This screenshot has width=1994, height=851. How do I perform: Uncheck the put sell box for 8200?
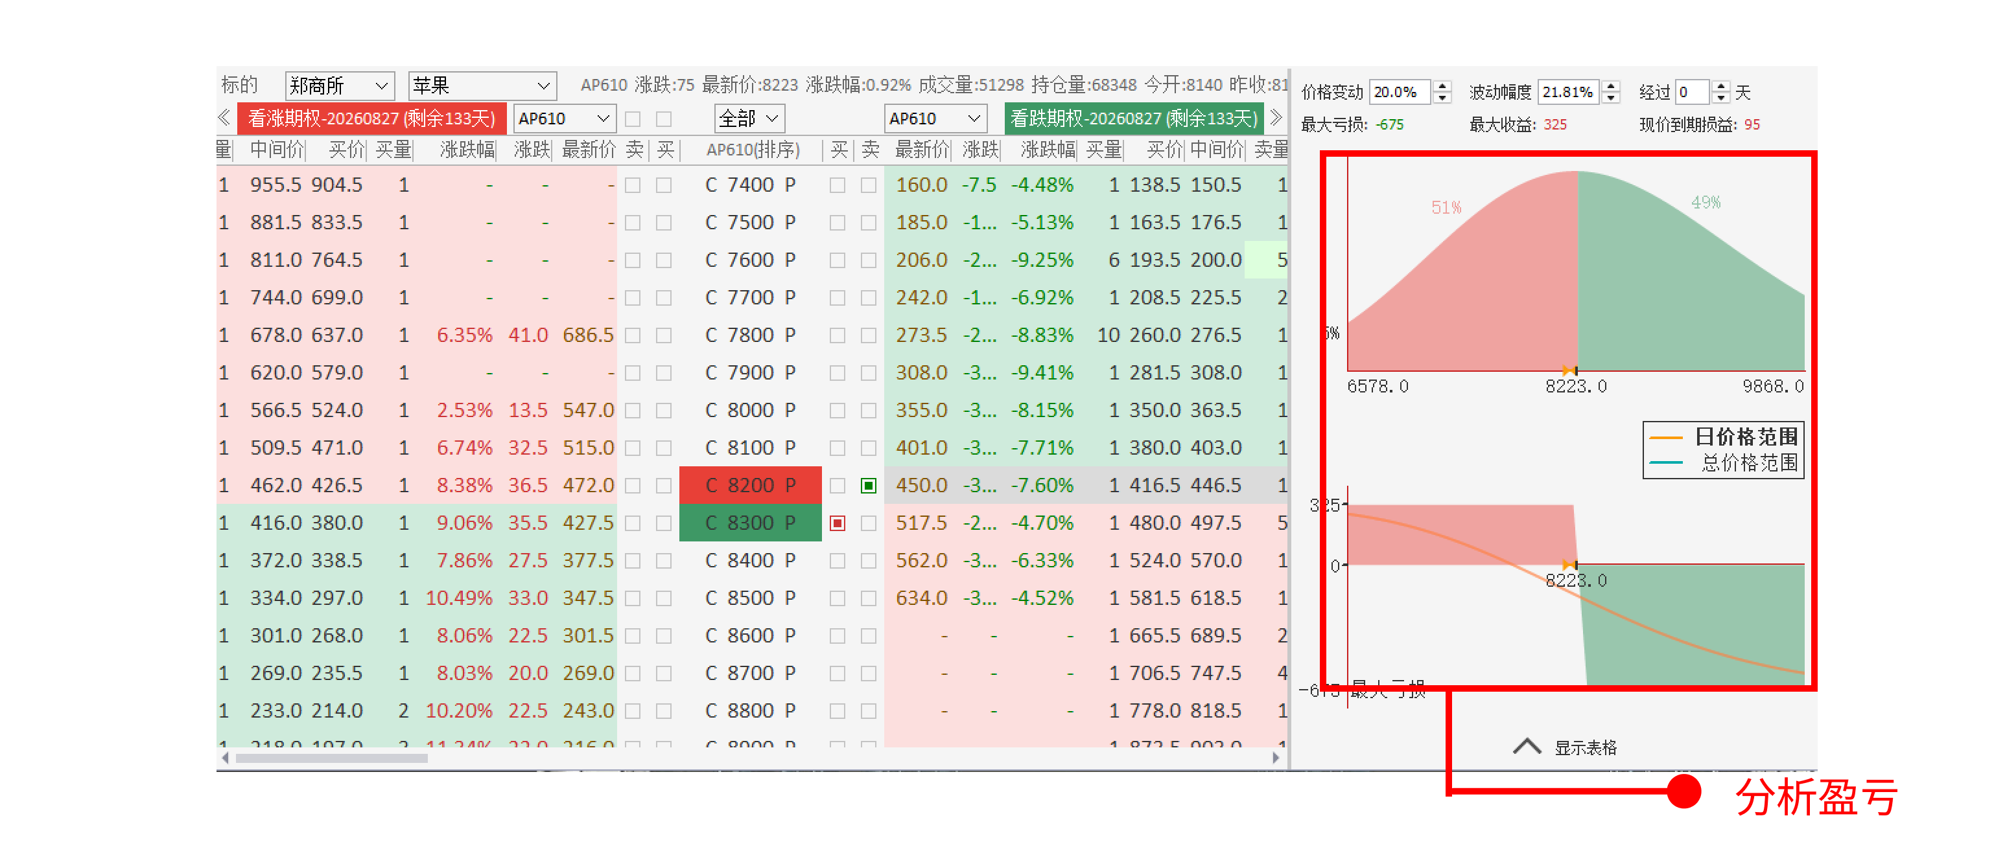868,485
